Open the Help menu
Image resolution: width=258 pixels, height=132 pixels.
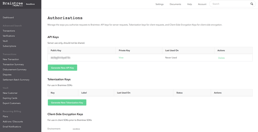tap(189, 4)
